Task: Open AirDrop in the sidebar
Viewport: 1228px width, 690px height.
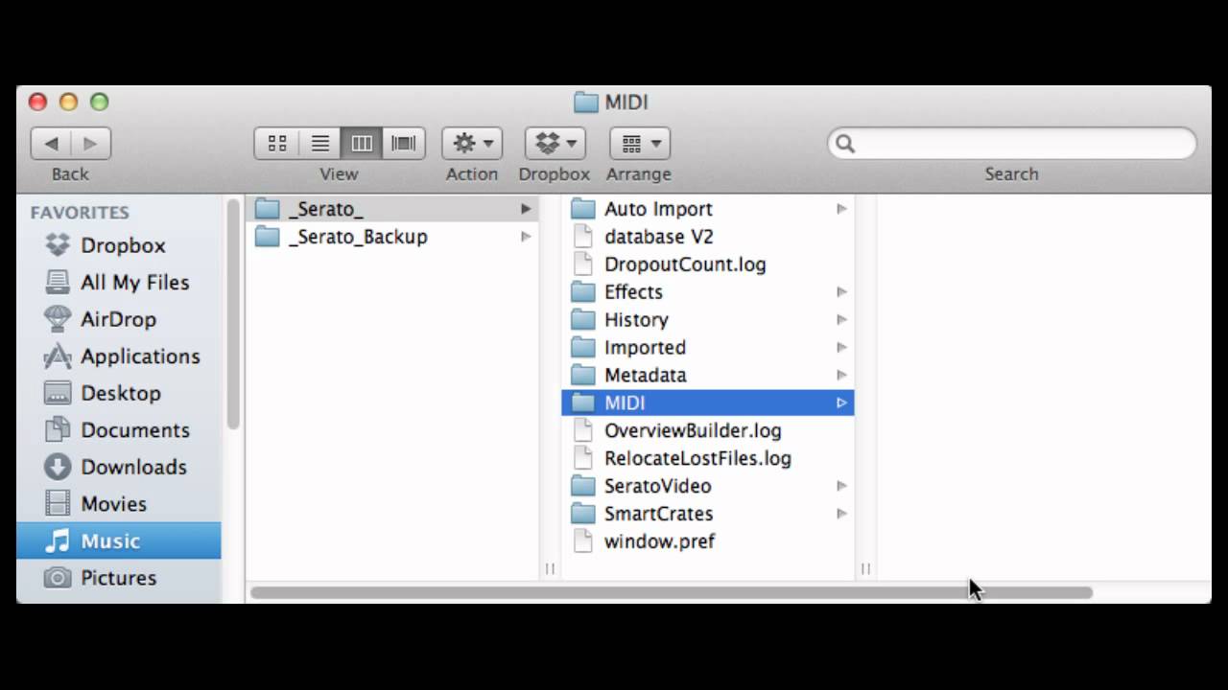Action: [119, 319]
